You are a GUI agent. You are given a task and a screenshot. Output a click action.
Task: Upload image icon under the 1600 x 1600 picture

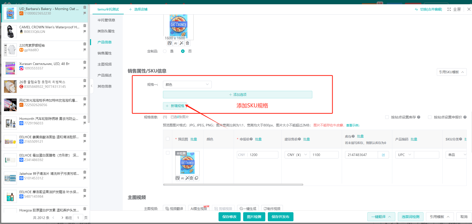pyautogui.click(x=170, y=43)
